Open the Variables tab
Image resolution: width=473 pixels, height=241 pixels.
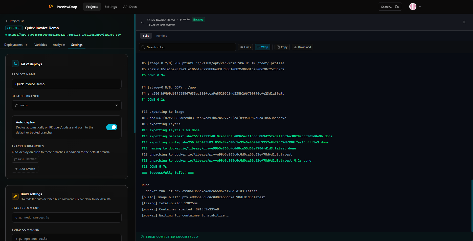[x=40, y=45]
